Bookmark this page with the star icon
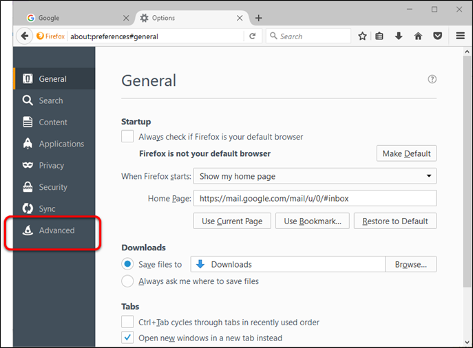The height and width of the screenshot is (348, 473). point(362,36)
